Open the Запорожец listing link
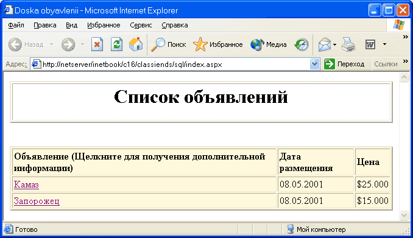413x238 pixels. (x=37, y=201)
